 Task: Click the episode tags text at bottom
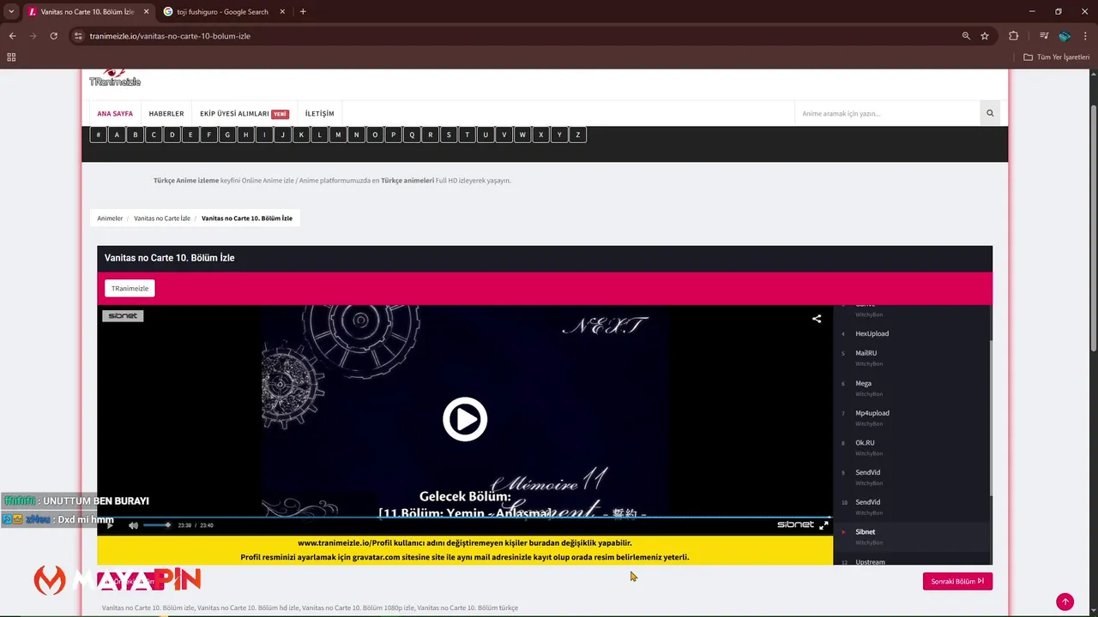[x=310, y=608]
